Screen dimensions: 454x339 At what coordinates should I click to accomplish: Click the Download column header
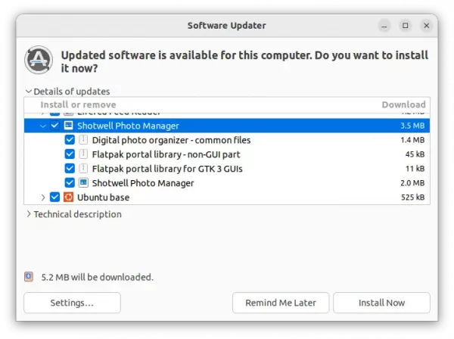403,104
